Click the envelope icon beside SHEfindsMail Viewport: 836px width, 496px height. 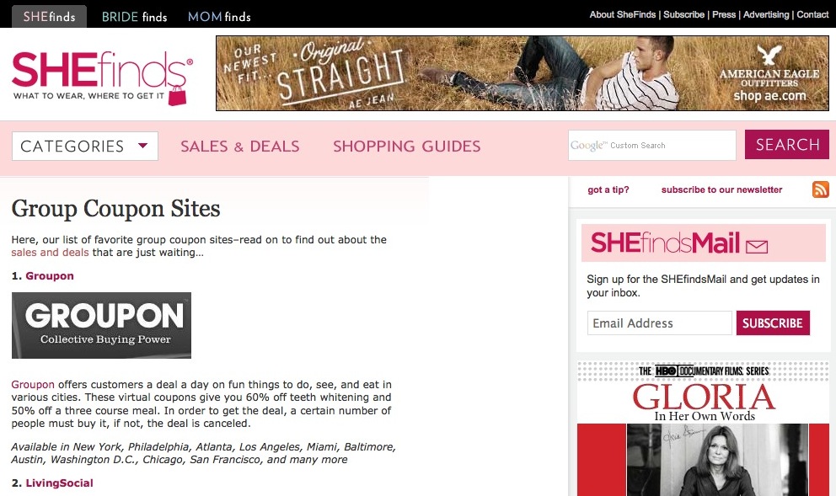(x=757, y=246)
